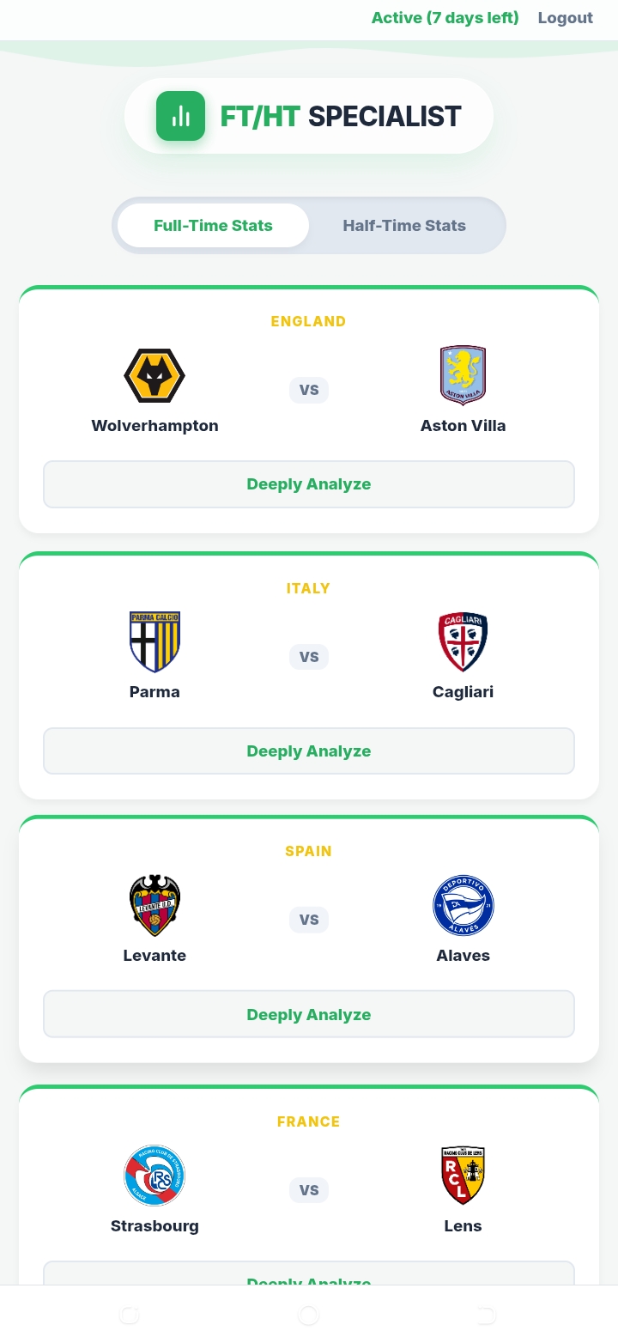Switch to Half-Time Stats tab
This screenshot has height=1343, width=618.
coord(404,226)
